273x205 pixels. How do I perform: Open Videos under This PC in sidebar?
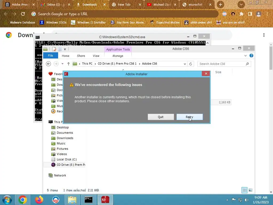pos(62,154)
